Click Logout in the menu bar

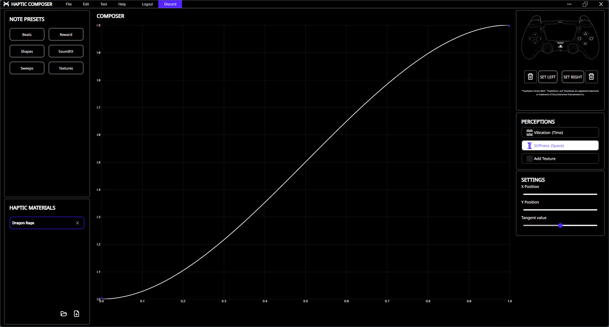(x=147, y=4)
